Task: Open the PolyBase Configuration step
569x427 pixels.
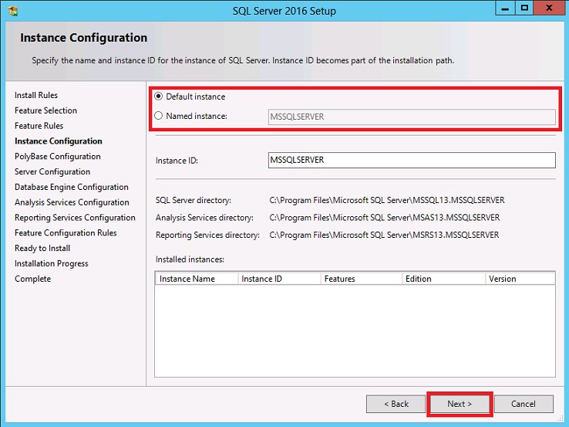Action: coord(57,156)
